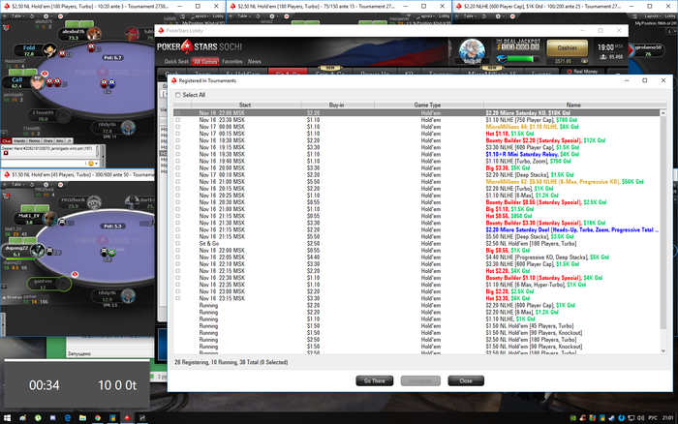Open the Cashier in the lobby
Image resolution: width=678 pixels, height=424 pixels.
(x=567, y=48)
